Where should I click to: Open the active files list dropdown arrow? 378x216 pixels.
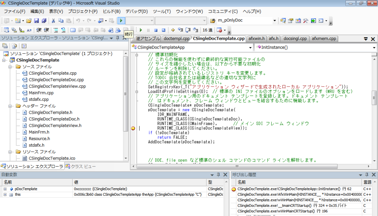coord(366,39)
